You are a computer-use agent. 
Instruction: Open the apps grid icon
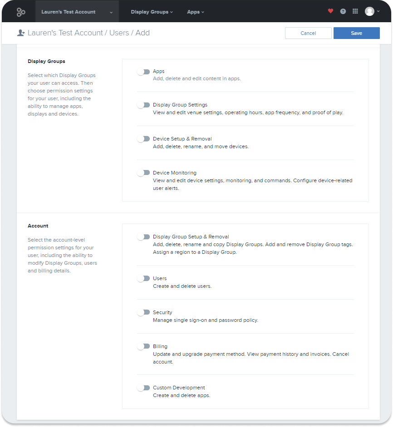[x=355, y=11]
